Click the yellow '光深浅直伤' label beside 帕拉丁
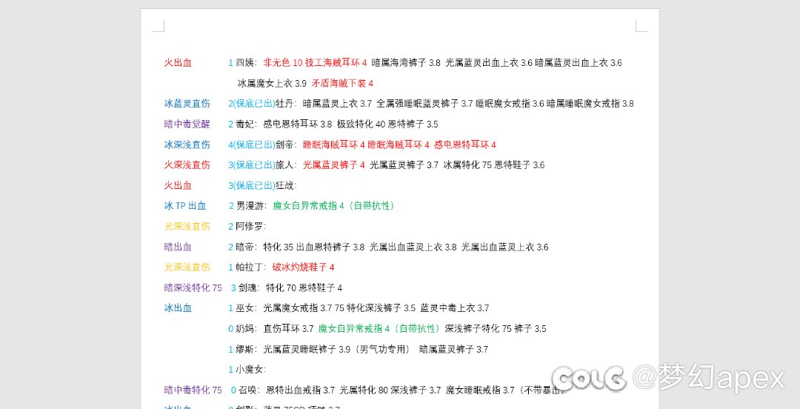Screen dimensions: 800x409 (x=187, y=267)
